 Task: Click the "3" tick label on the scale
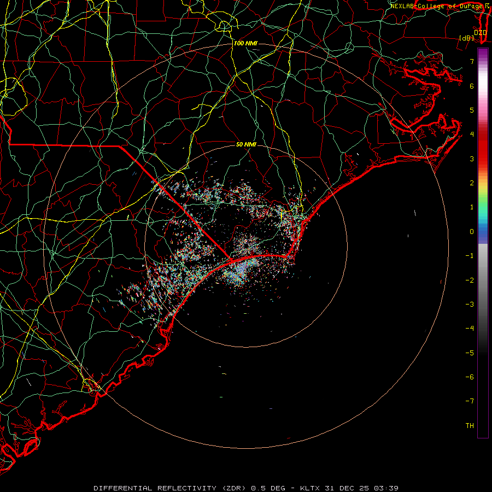(472, 159)
